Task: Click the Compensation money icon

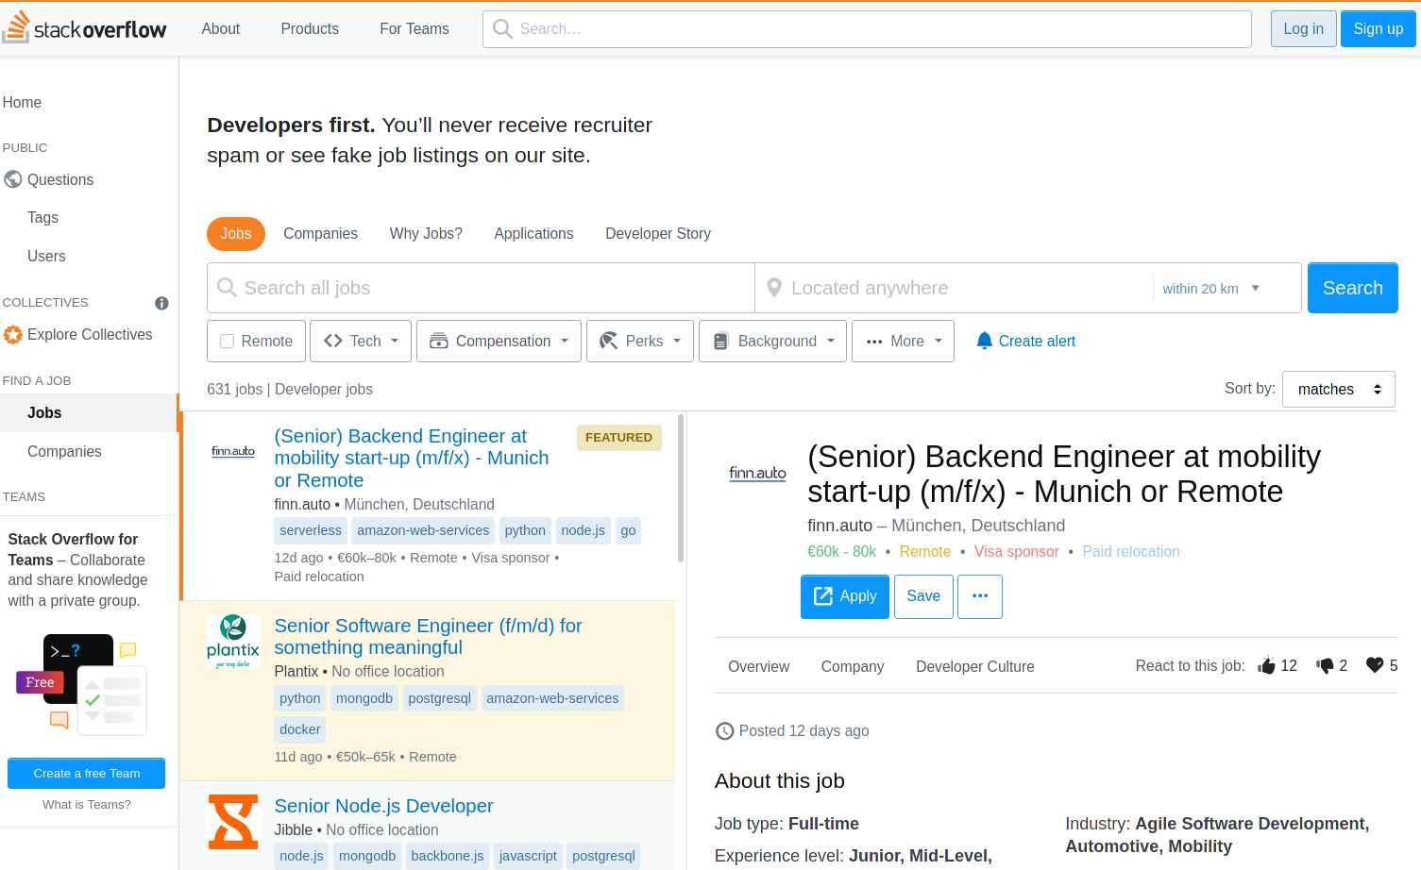Action: tap(438, 341)
